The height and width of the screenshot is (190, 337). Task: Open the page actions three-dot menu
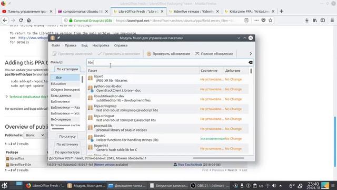[256, 20]
